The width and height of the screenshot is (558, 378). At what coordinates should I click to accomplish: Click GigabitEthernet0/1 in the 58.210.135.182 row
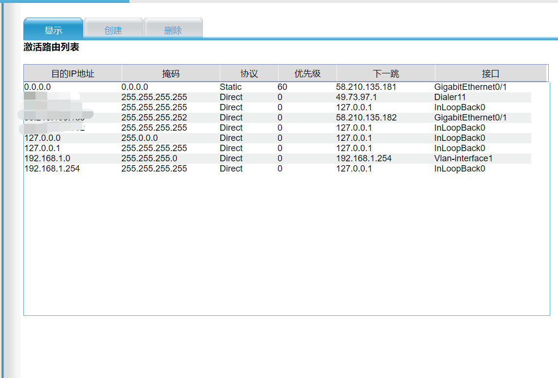[x=470, y=118]
